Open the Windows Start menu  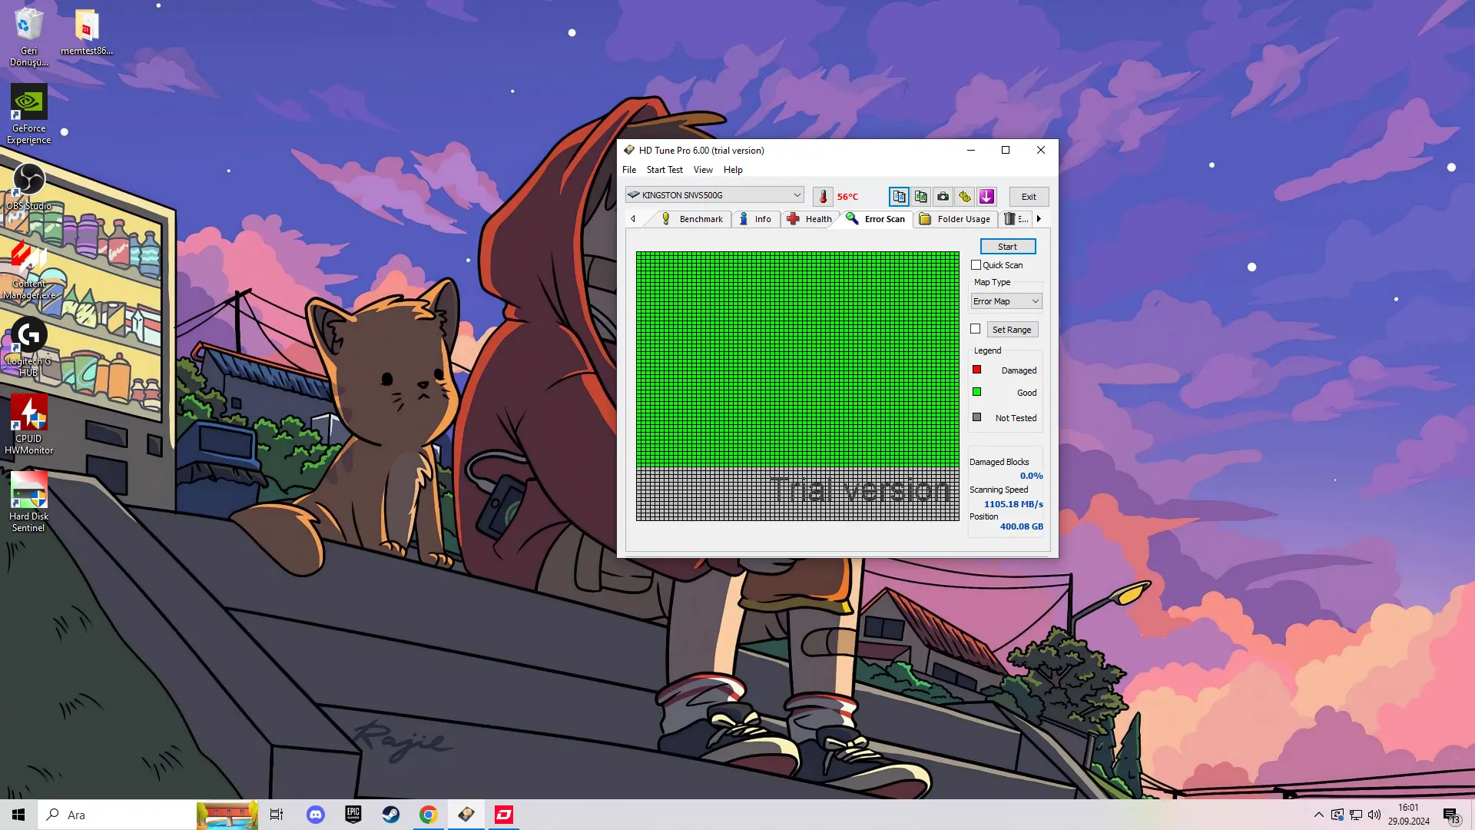point(18,815)
